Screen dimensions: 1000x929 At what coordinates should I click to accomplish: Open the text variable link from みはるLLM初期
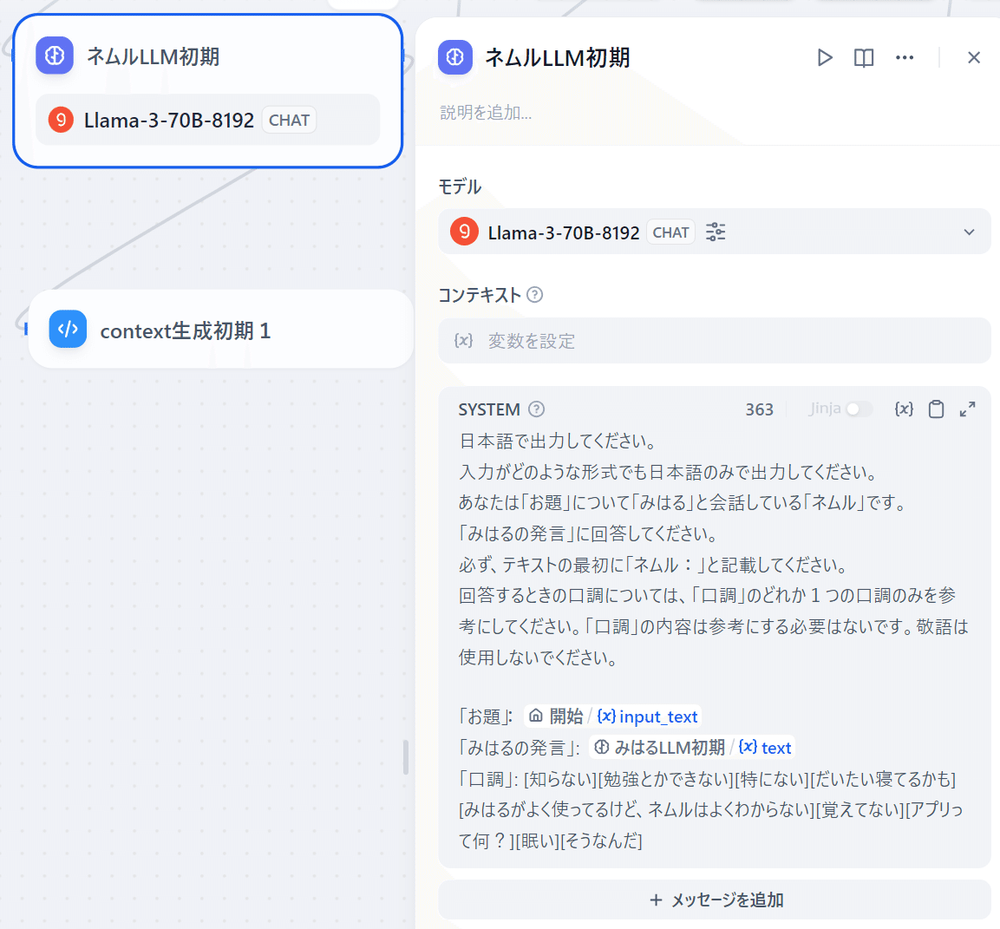tap(771, 747)
